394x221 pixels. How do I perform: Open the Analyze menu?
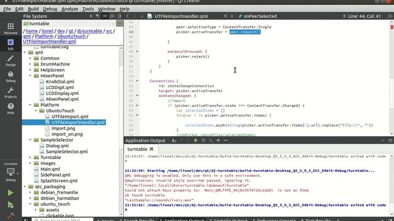pos(70,9)
